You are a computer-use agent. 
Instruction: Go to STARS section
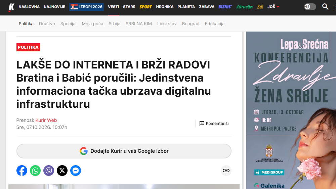point(129,7)
